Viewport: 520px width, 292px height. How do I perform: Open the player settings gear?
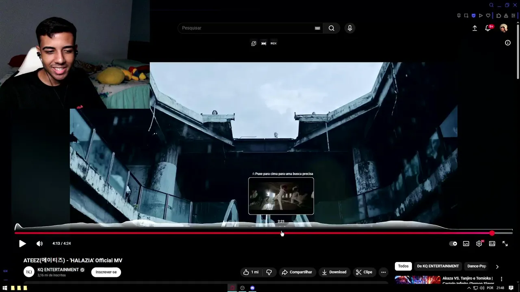pos(479,244)
